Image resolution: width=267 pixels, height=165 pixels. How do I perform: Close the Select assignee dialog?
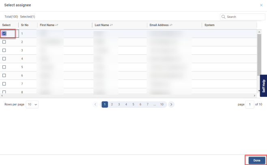point(261,5)
